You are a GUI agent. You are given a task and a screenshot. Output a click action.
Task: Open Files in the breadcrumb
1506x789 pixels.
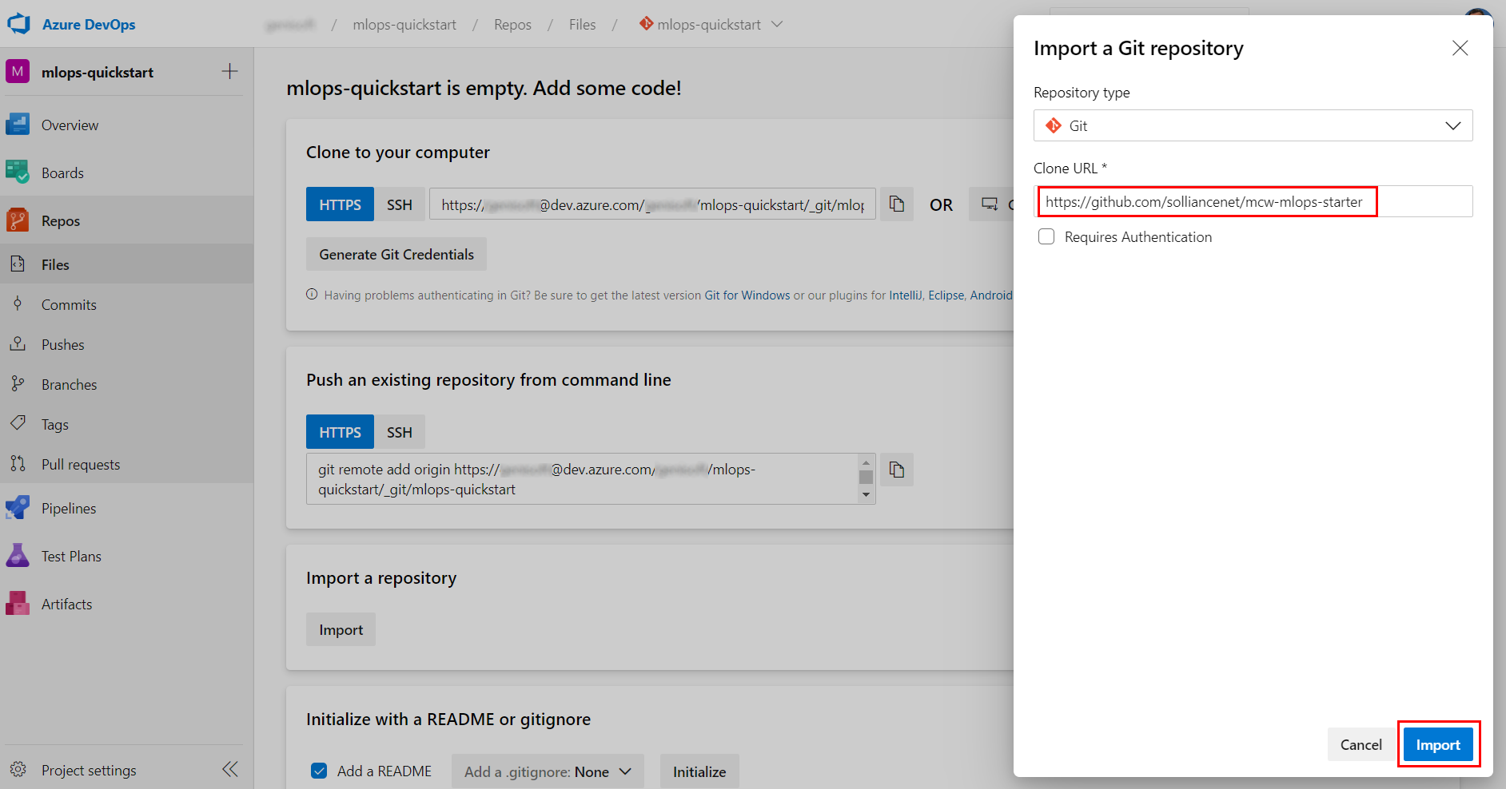[582, 25]
